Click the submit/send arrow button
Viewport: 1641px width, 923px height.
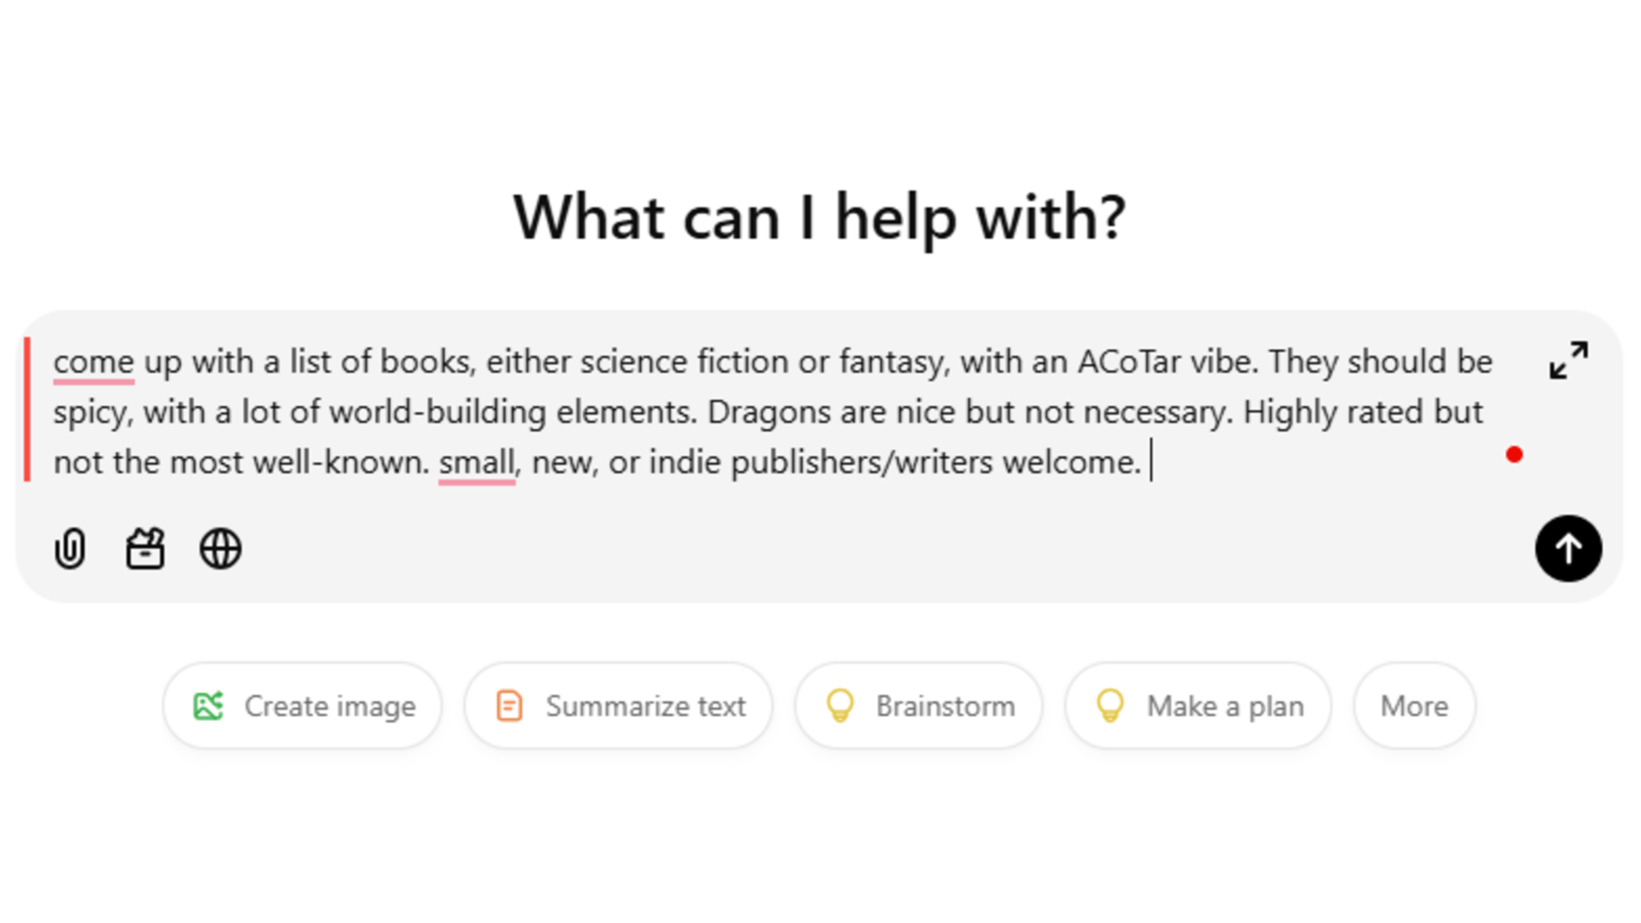[1567, 548]
